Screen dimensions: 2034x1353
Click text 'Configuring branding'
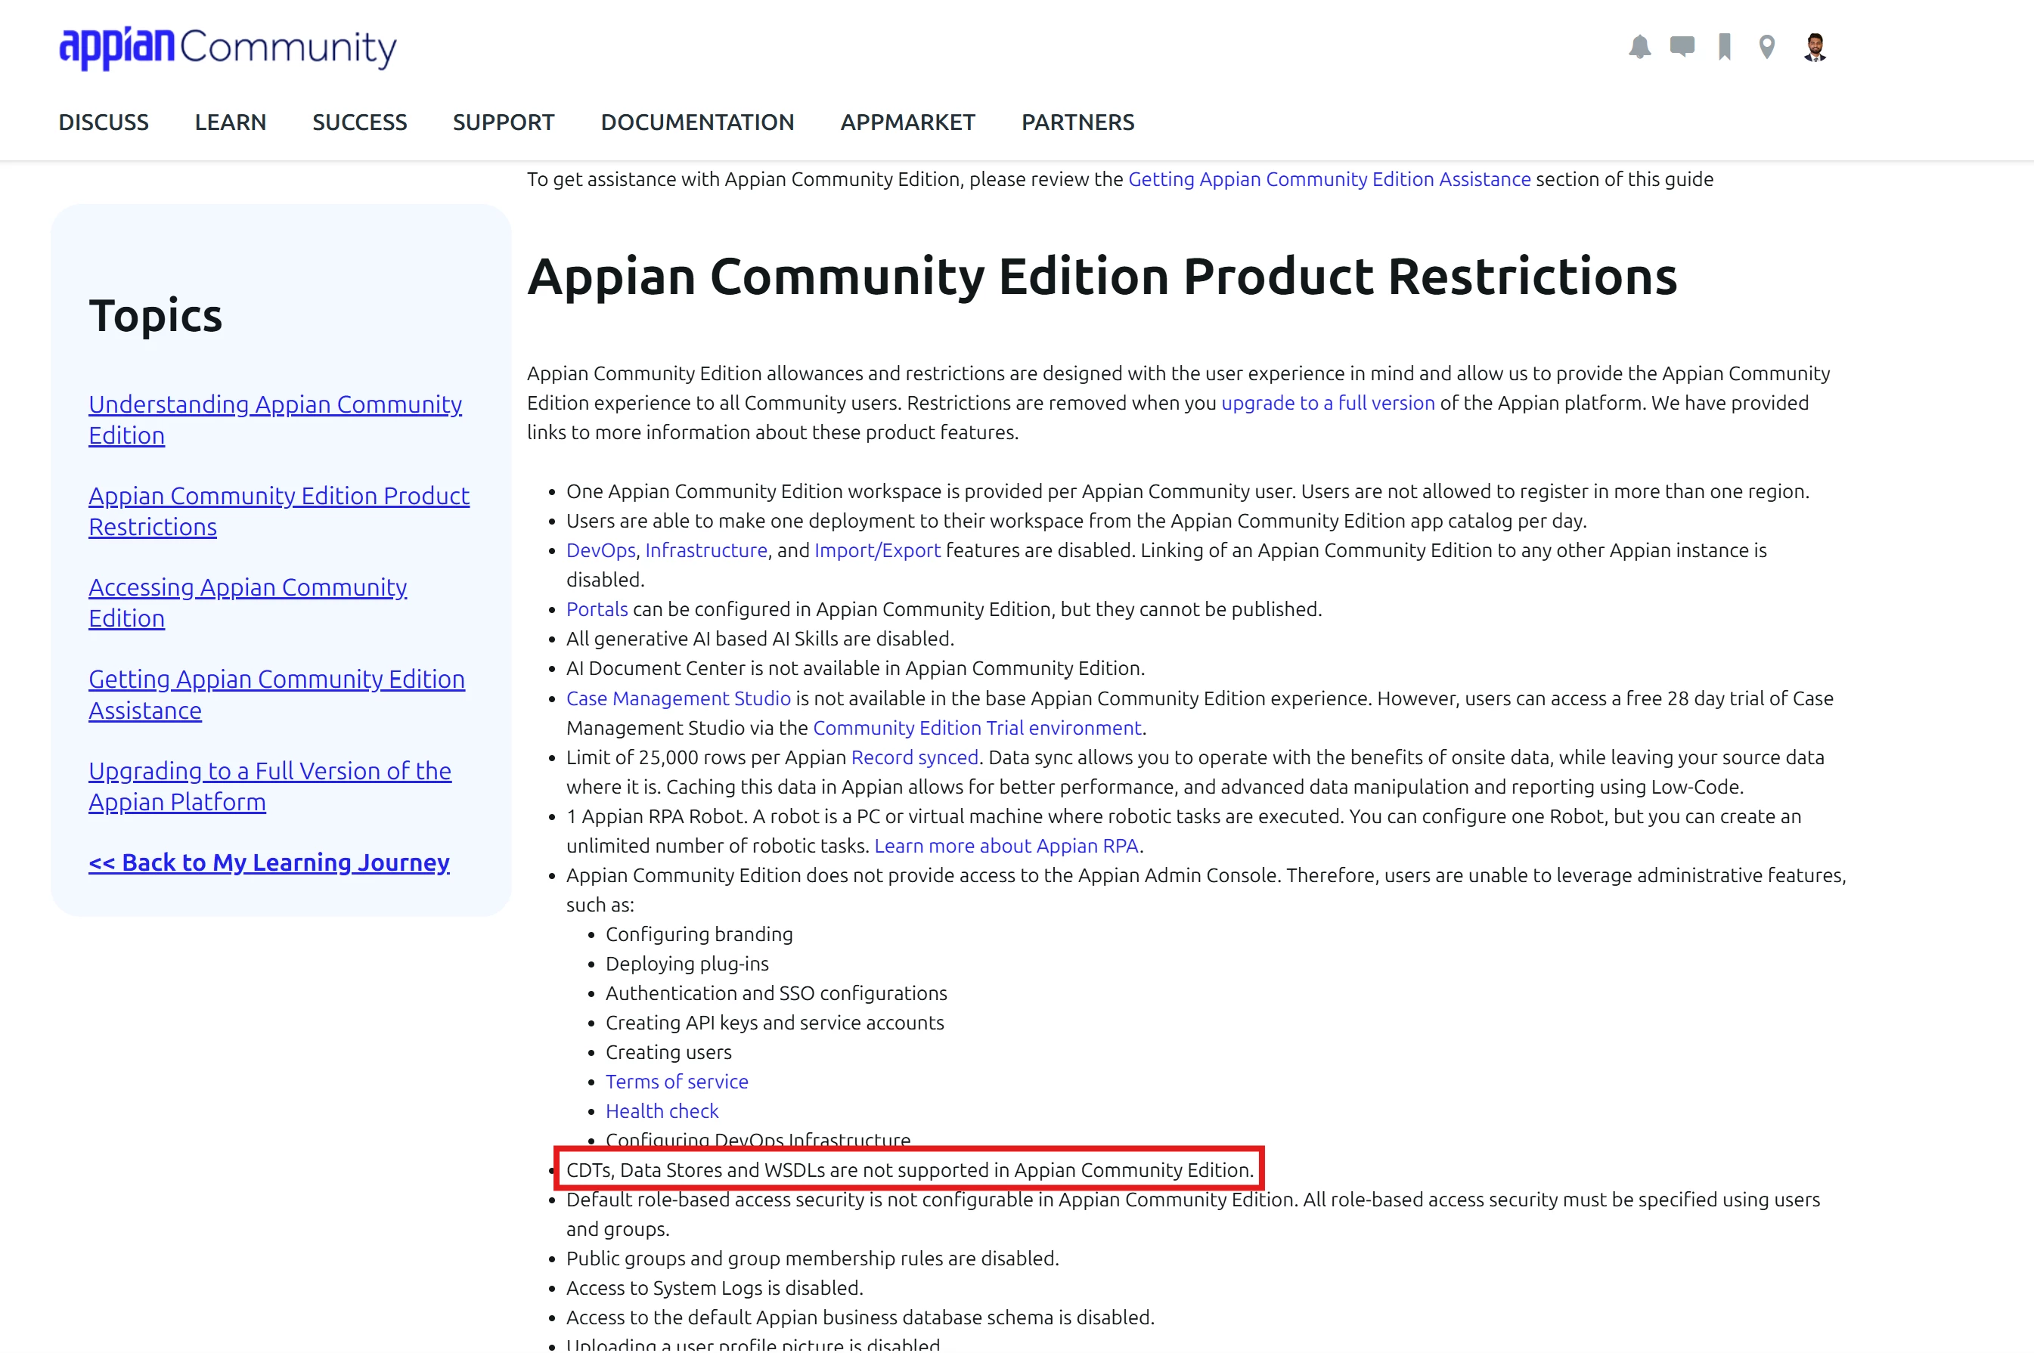[x=699, y=934]
